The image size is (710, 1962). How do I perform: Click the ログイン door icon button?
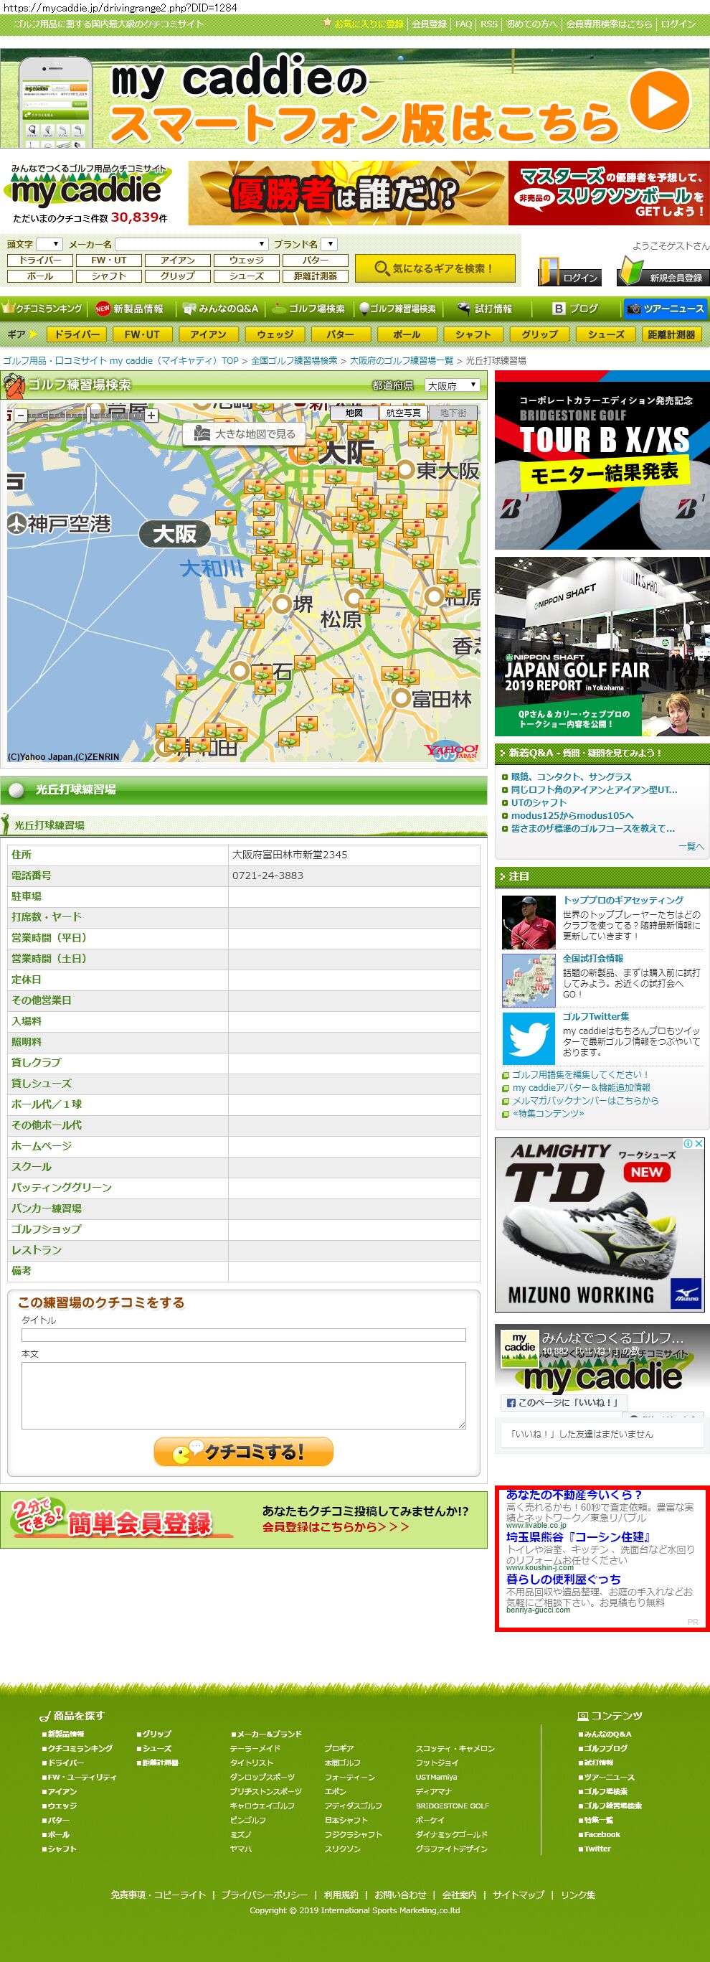(x=569, y=272)
